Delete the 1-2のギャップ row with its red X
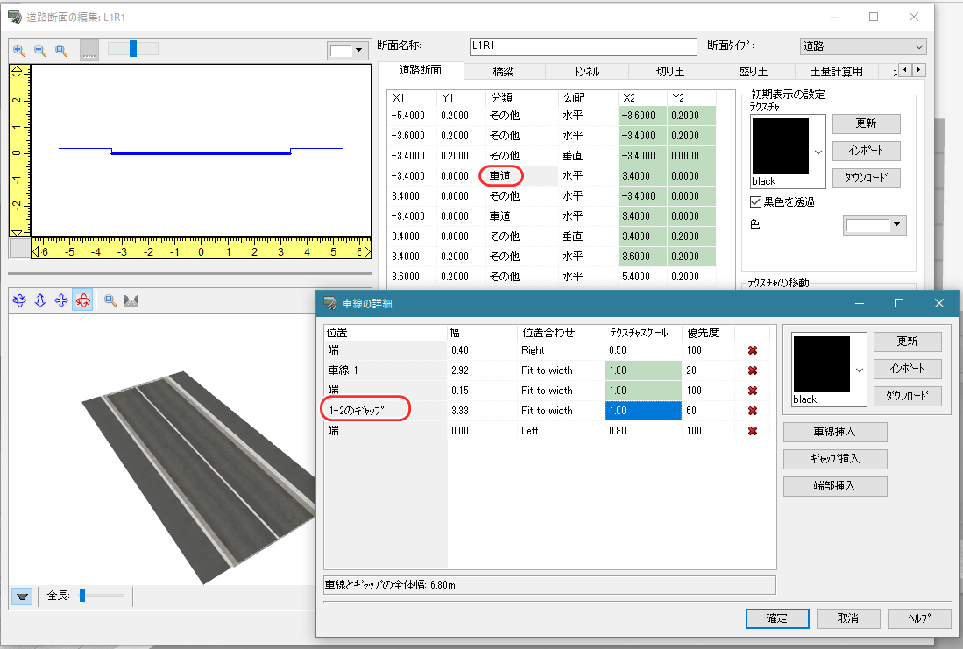This screenshot has width=963, height=649. 753,411
